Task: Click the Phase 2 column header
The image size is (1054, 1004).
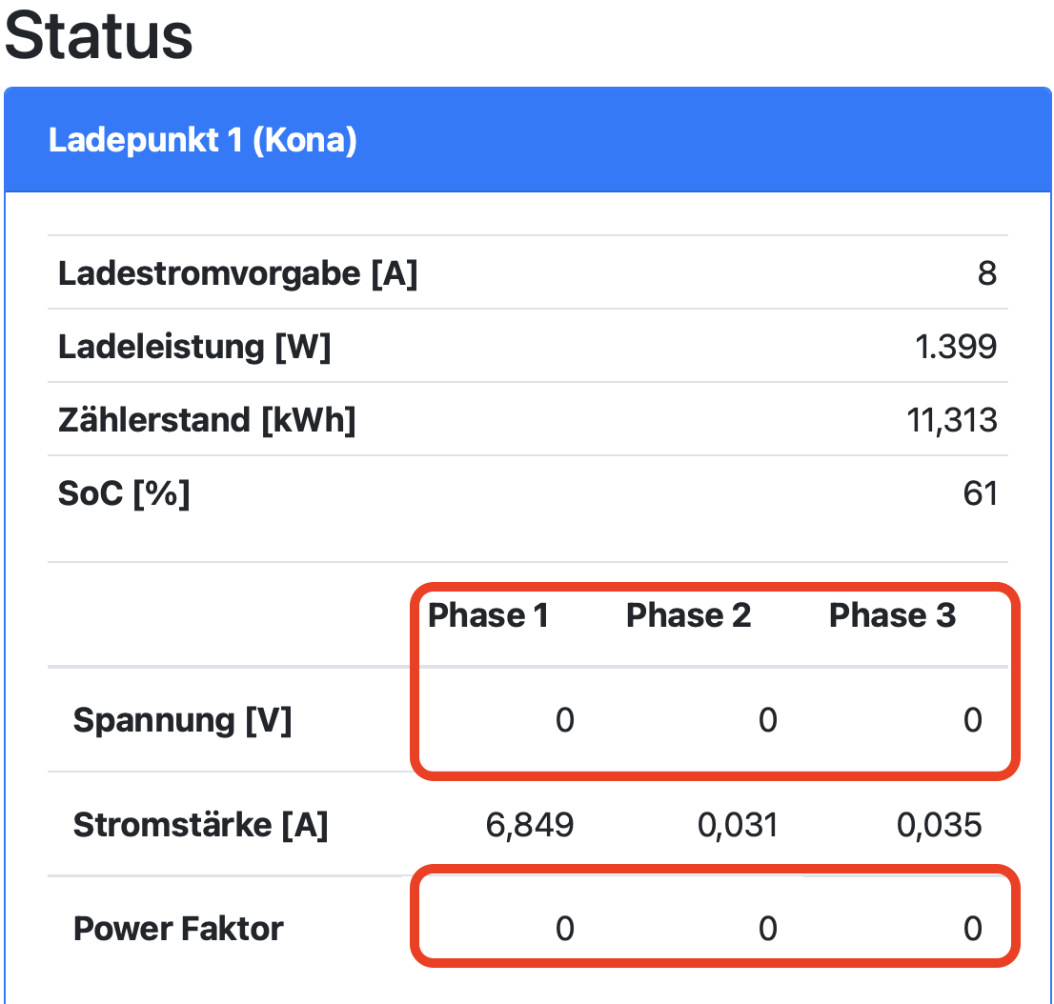Action: (x=688, y=615)
